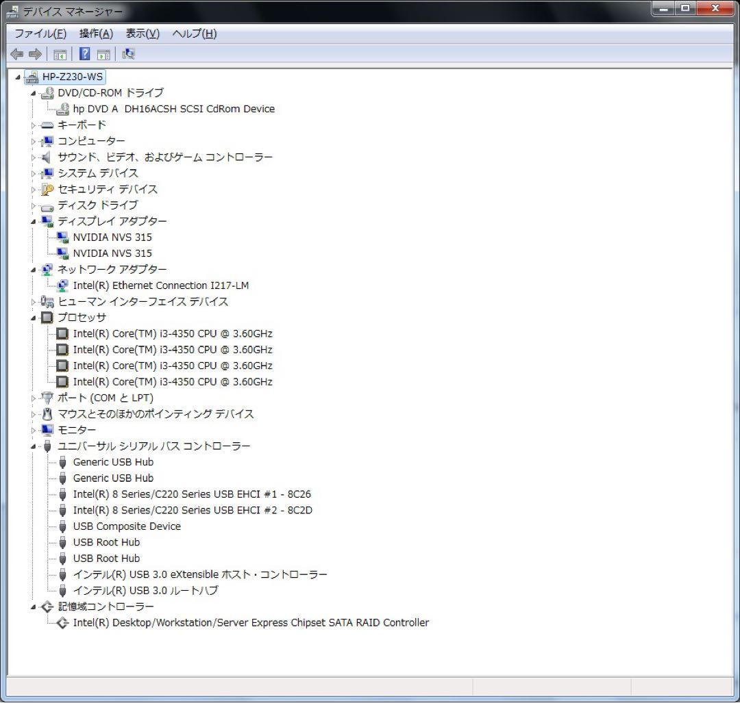This screenshot has width=740, height=703.
Task: Collapse the プロセッサ category
Action: 34,318
